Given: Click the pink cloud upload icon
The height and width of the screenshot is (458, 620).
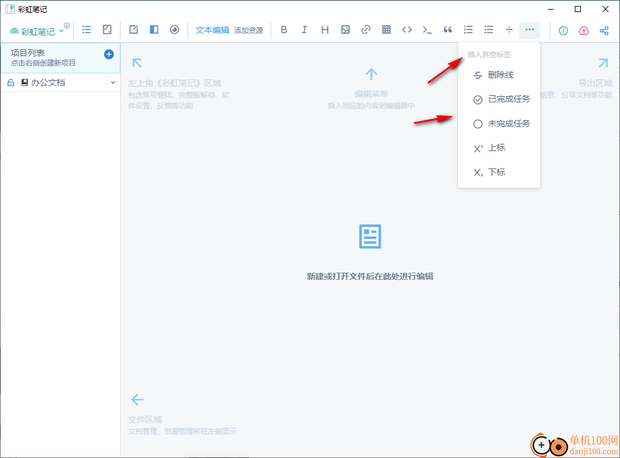Looking at the screenshot, I should (x=584, y=31).
